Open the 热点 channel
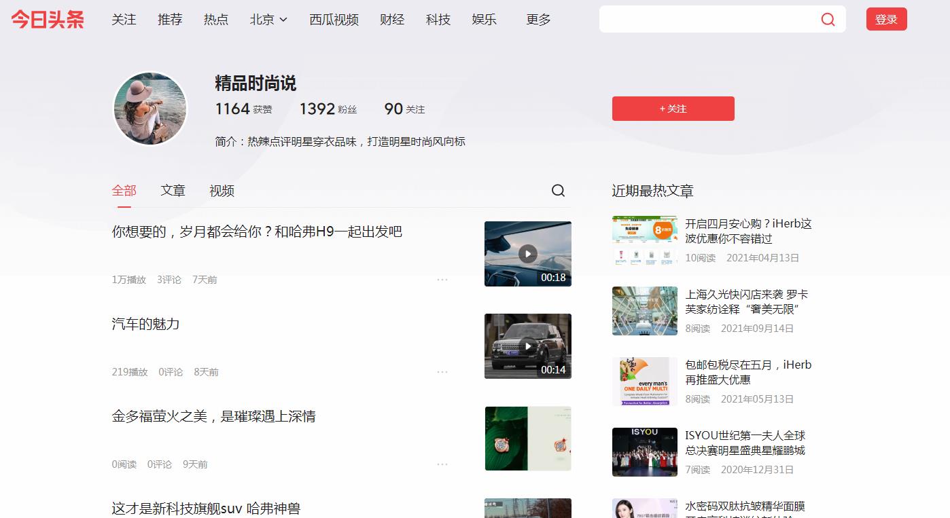 (x=216, y=20)
